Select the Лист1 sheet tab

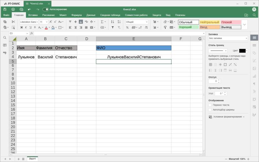(33, 159)
